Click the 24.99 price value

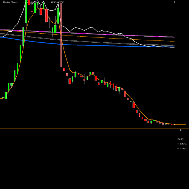coord(180,139)
